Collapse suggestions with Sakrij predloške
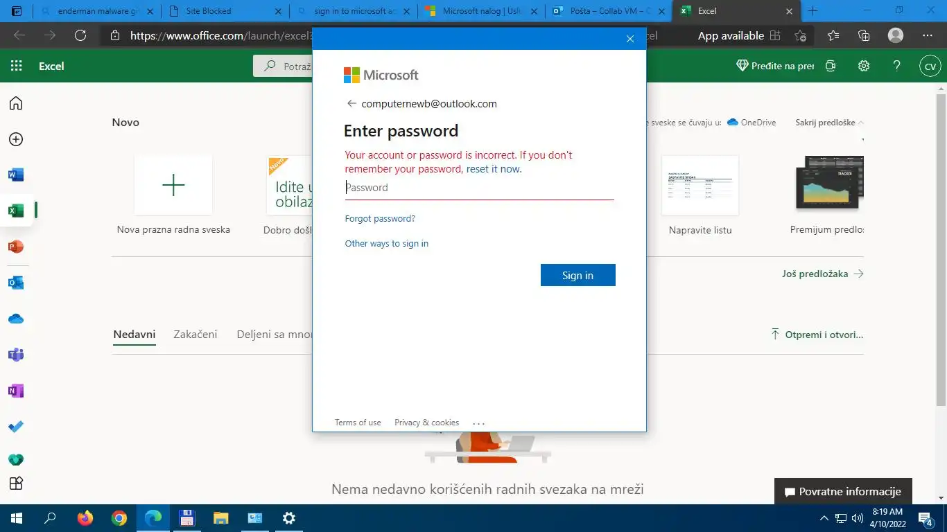 pyautogui.click(x=830, y=123)
